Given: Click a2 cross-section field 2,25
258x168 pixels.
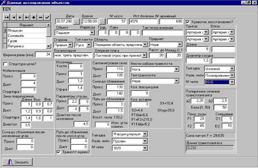Looking at the screenshot, I should pyautogui.click(x=197, y=101).
